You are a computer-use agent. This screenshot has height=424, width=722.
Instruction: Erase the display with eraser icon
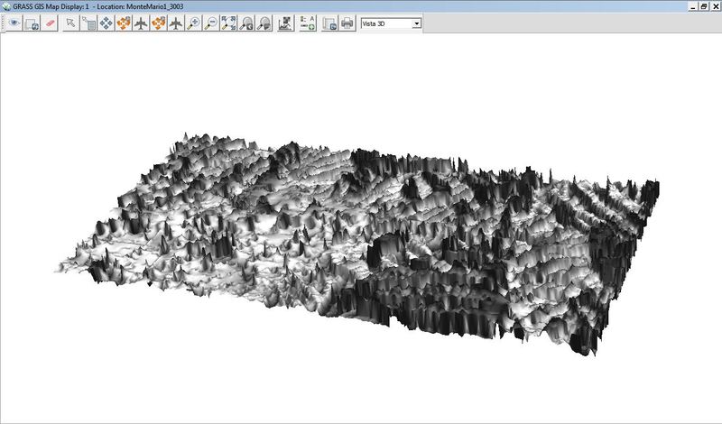click(x=51, y=23)
